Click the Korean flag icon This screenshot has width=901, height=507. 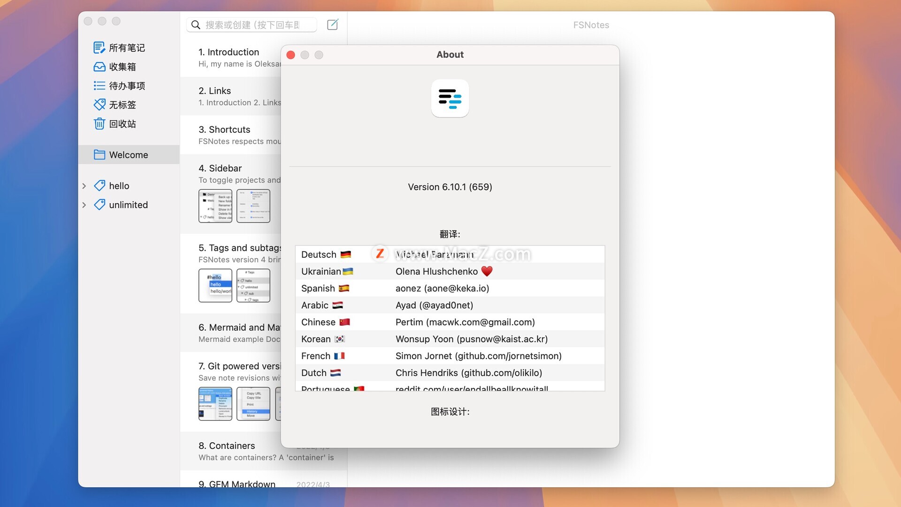pyautogui.click(x=340, y=339)
